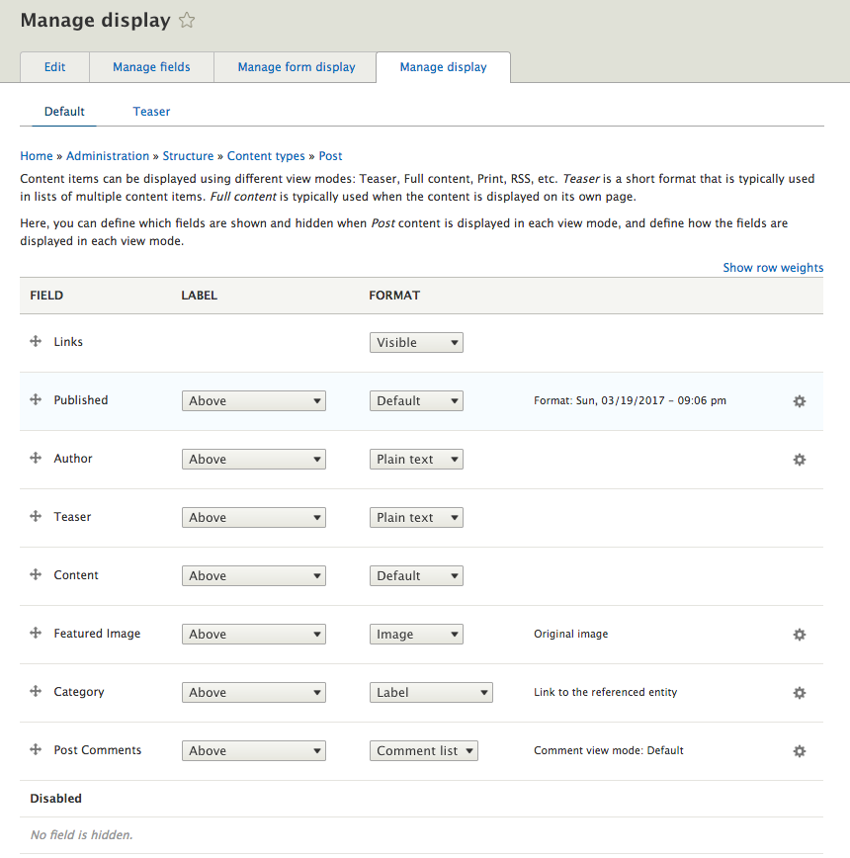Image resolution: width=850 pixels, height=858 pixels.
Task: Go to Content types breadcrumb link
Action: click(266, 156)
